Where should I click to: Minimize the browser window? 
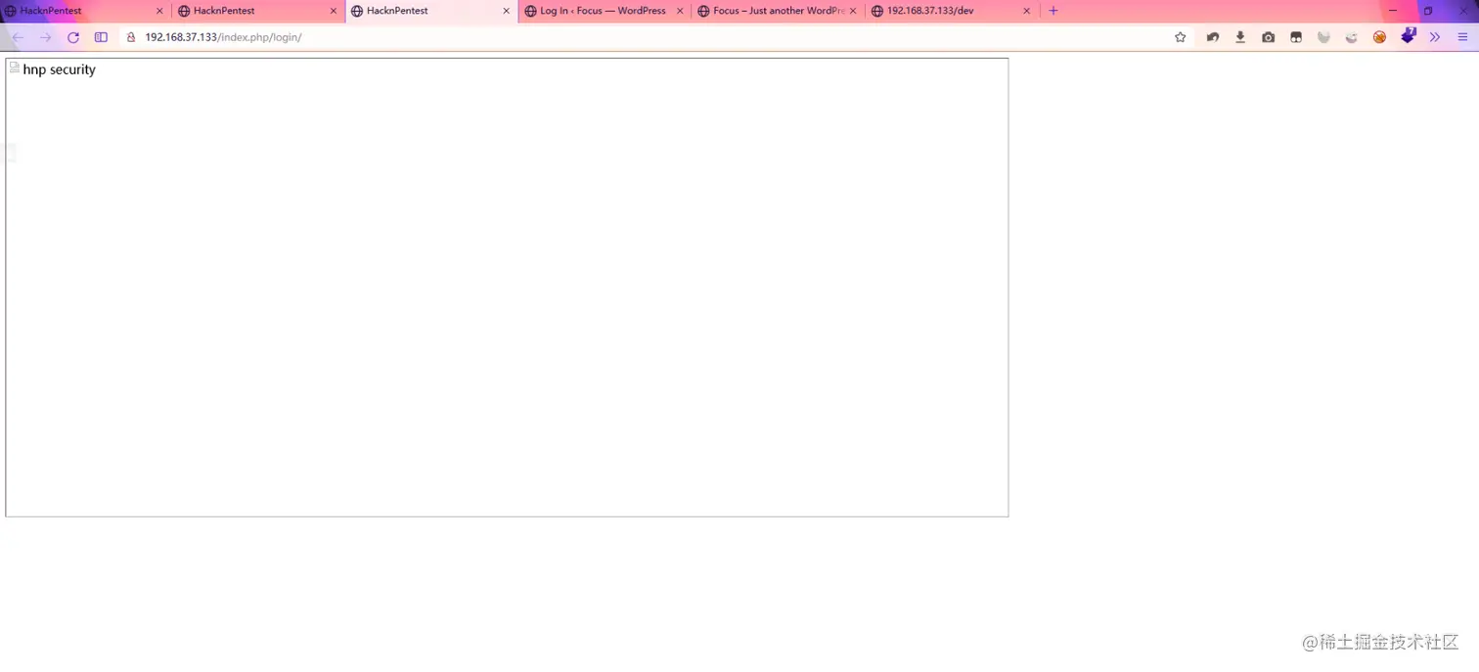click(1393, 11)
